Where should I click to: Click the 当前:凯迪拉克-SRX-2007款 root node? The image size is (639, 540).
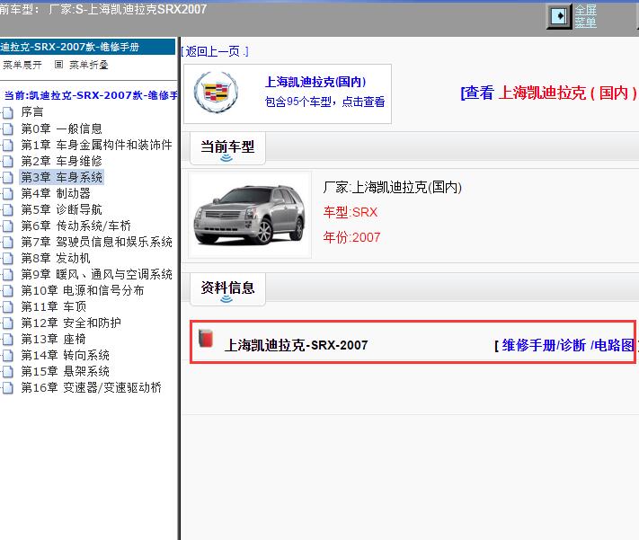[91, 95]
